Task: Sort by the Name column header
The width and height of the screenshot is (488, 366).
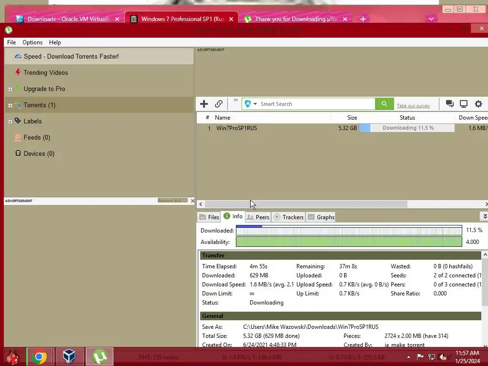Action: click(x=271, y=118)
